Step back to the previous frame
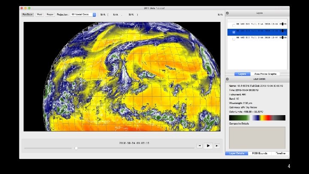This screenshot has width=309, height=174. [200, 146]
